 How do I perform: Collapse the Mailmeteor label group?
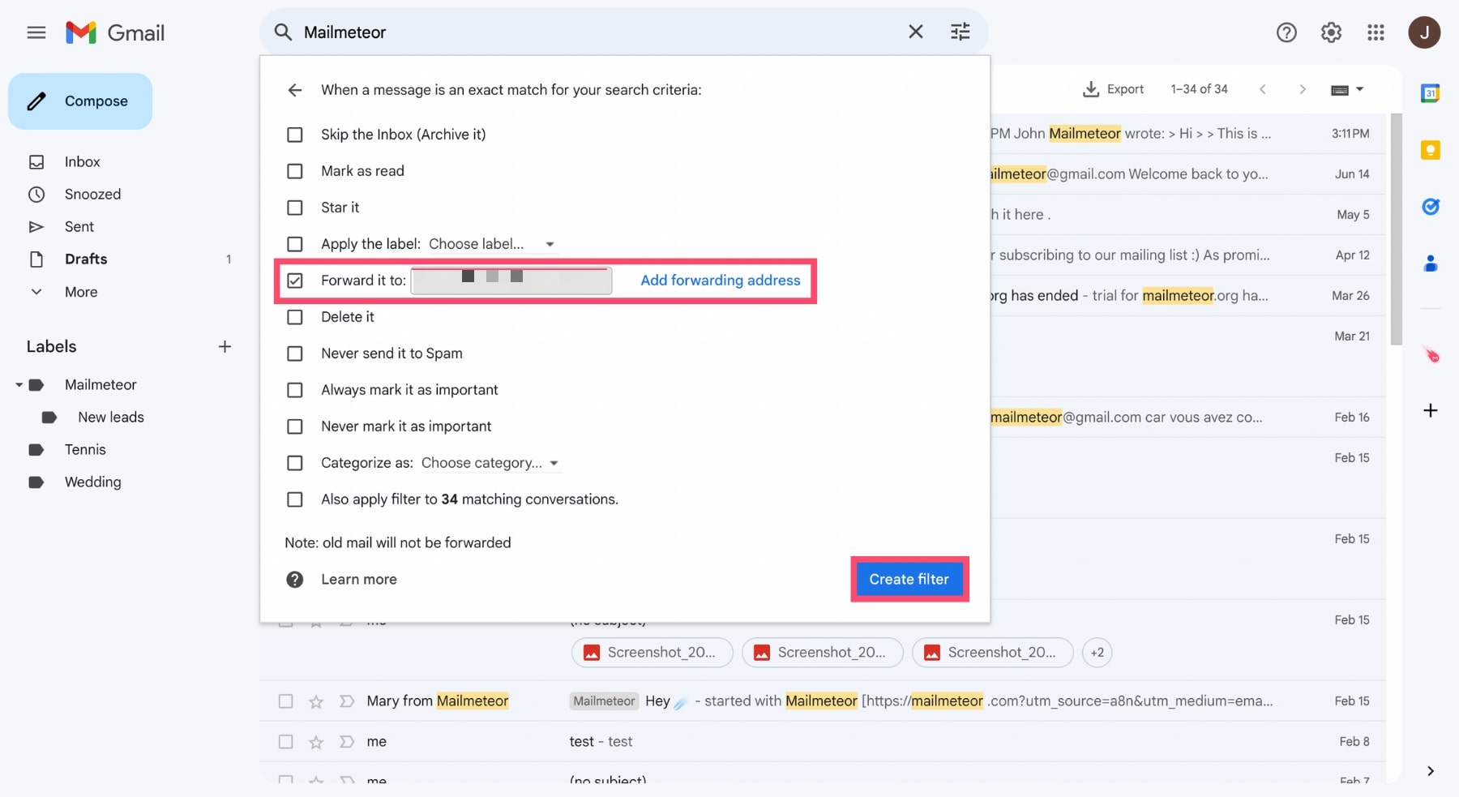tap(18, 384)
